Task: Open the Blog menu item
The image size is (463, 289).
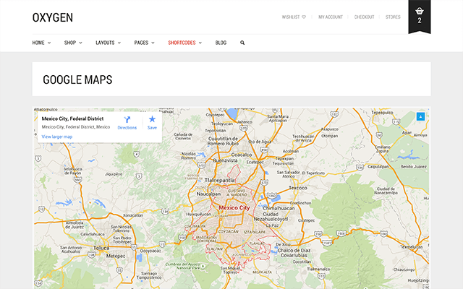Action: click(221, 43)
